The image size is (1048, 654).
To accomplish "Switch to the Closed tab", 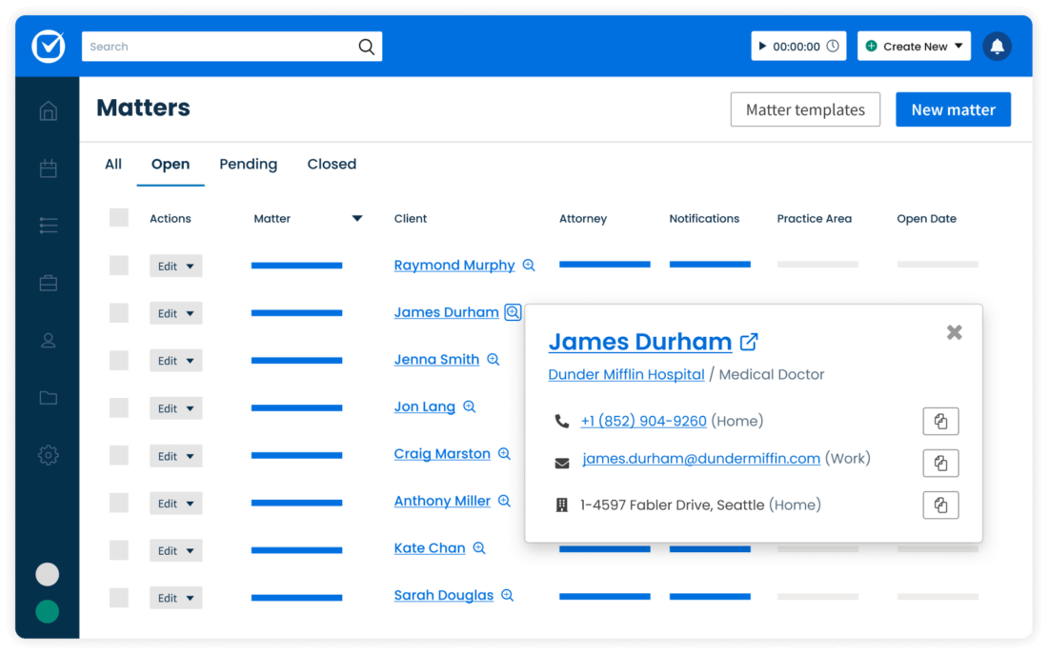I will tap(332, 164).
